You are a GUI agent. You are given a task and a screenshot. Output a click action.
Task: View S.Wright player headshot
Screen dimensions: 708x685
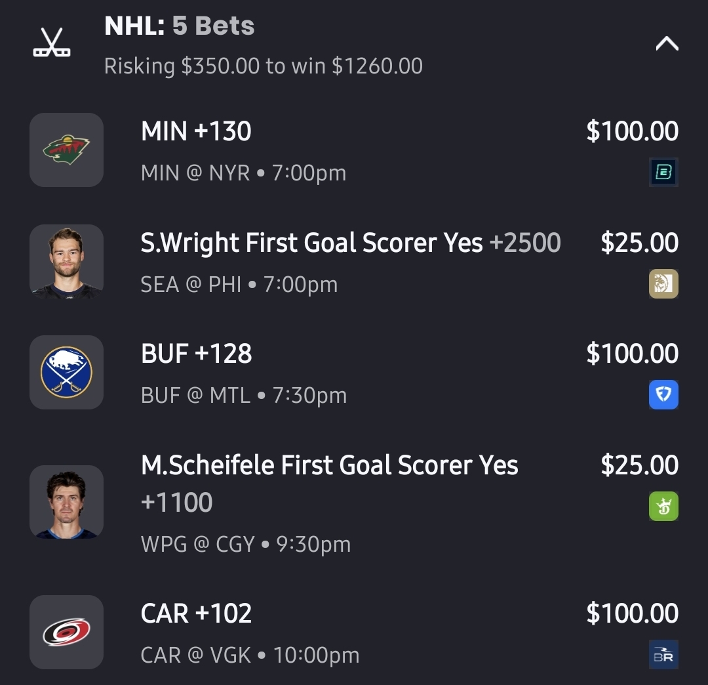tap(66, 261)
